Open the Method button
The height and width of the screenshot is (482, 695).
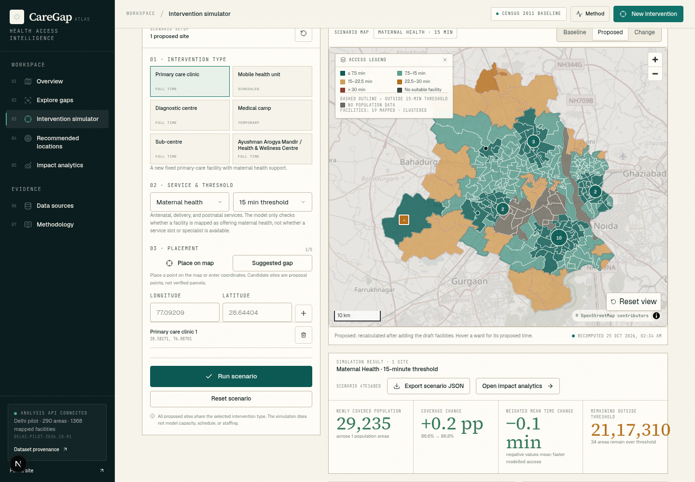(x=590, y=14)
